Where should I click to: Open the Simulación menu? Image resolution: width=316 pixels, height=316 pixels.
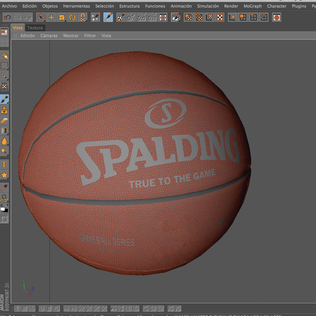[208, 6]
